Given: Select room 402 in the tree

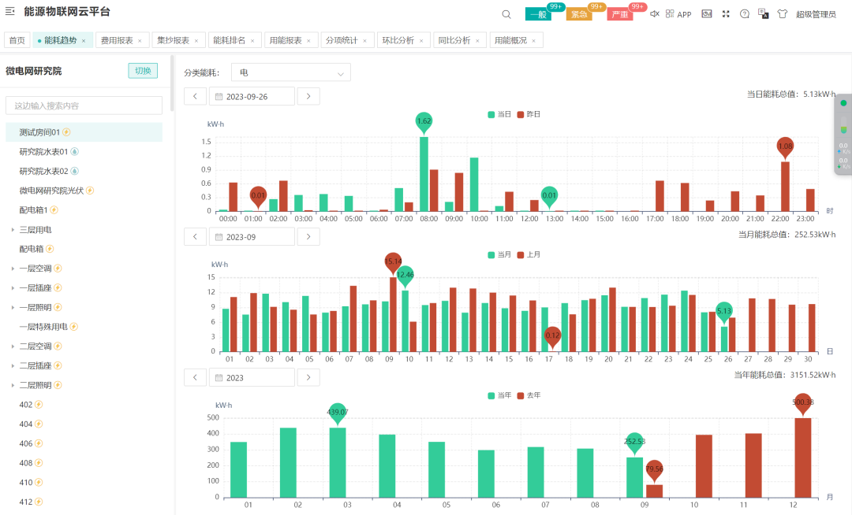Looking at the screenshot, I should click(84, 405).
